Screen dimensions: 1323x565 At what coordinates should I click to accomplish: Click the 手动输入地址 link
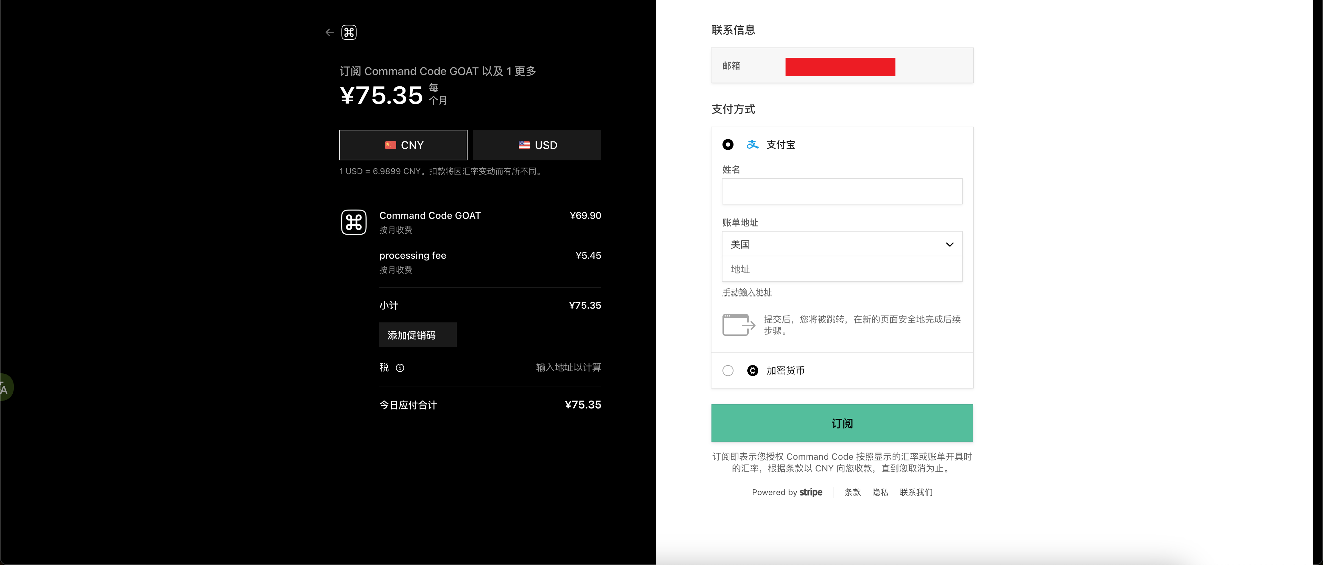tap(747, 292)
